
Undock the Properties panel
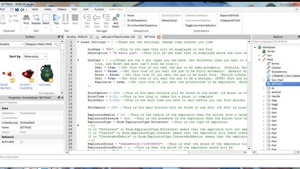point(59,98)
